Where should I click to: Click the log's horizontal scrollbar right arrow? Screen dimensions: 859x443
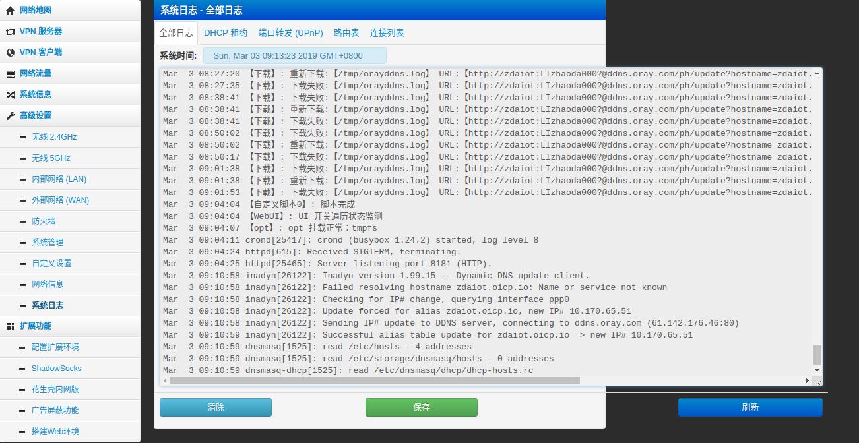(807, 380)
